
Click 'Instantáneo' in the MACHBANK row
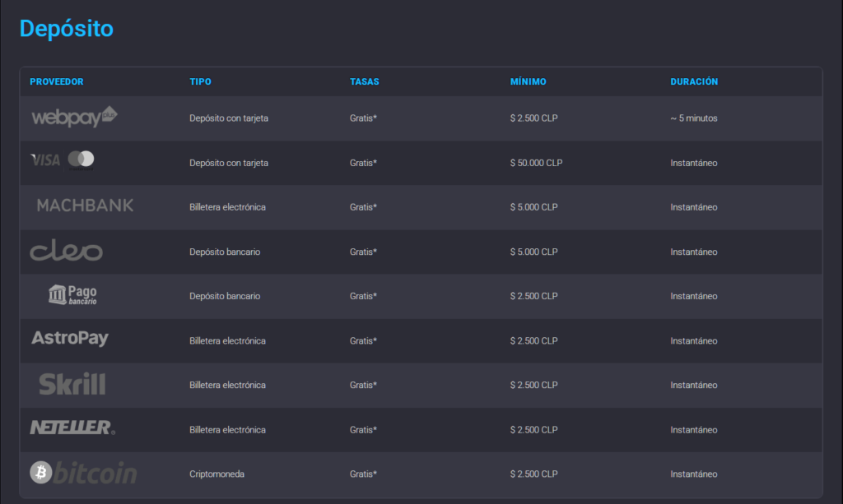point(693,207)
